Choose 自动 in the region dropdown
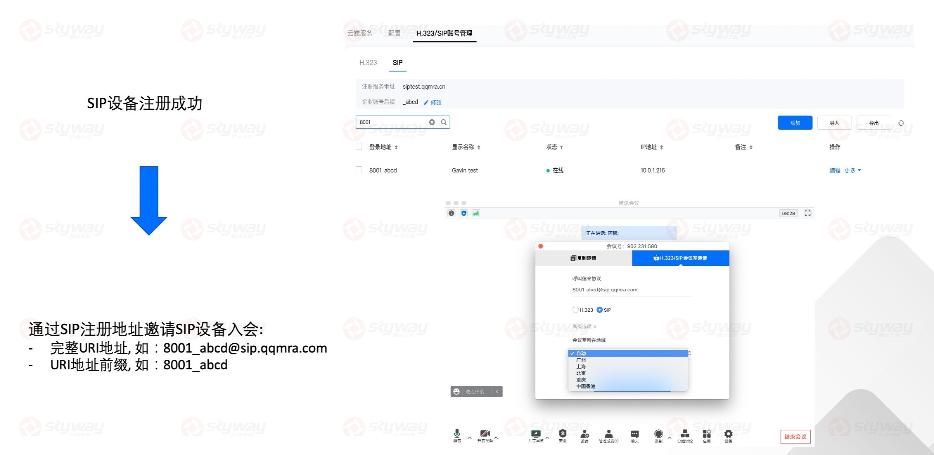The width and height of the screenshot is (934, 455). point(628,353)
